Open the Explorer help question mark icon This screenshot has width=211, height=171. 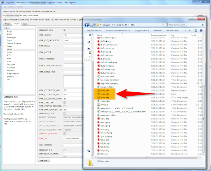pos(201,30)
